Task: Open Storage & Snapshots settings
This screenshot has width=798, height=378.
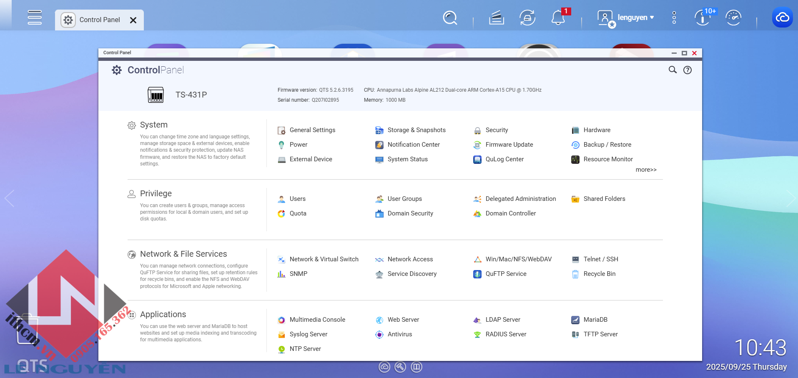Action: click(x=416, y=130)
